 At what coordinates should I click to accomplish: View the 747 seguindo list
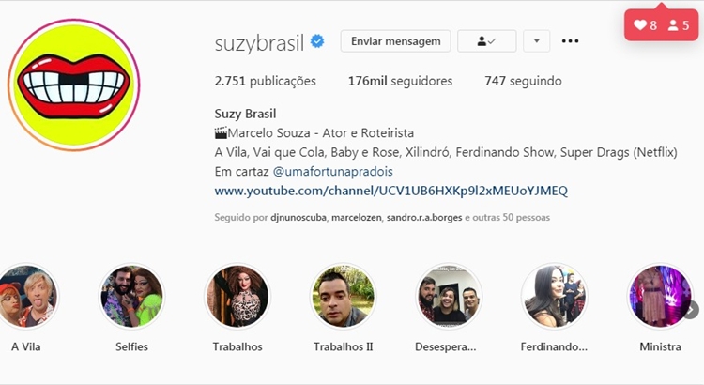point(523,81)
